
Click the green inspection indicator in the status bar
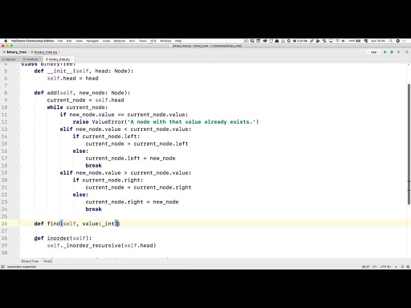(408, 267)
